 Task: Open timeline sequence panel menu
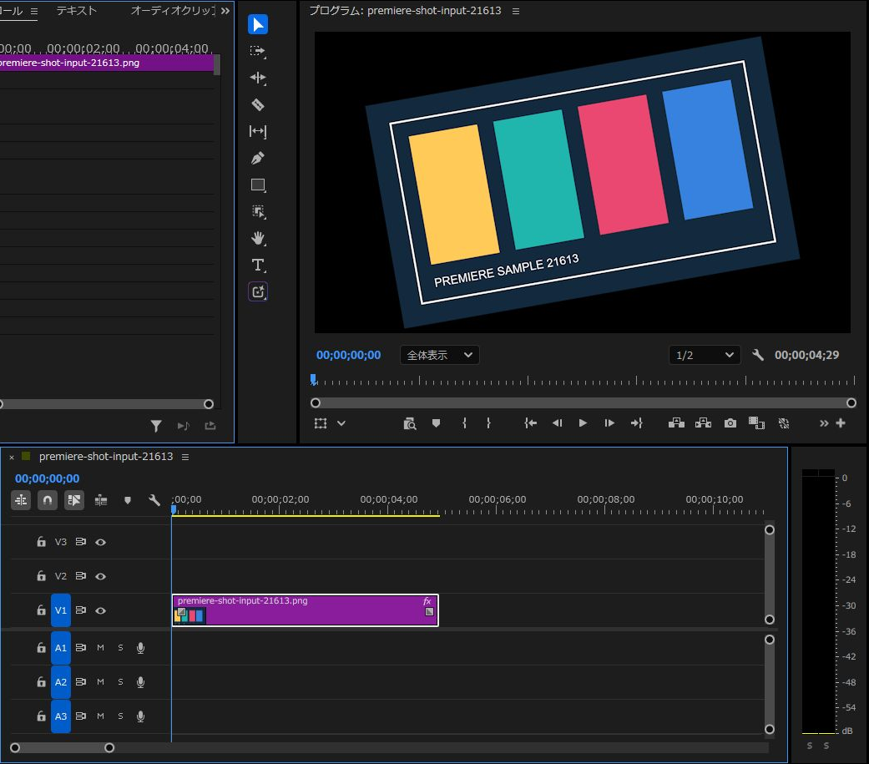(185, 457)
